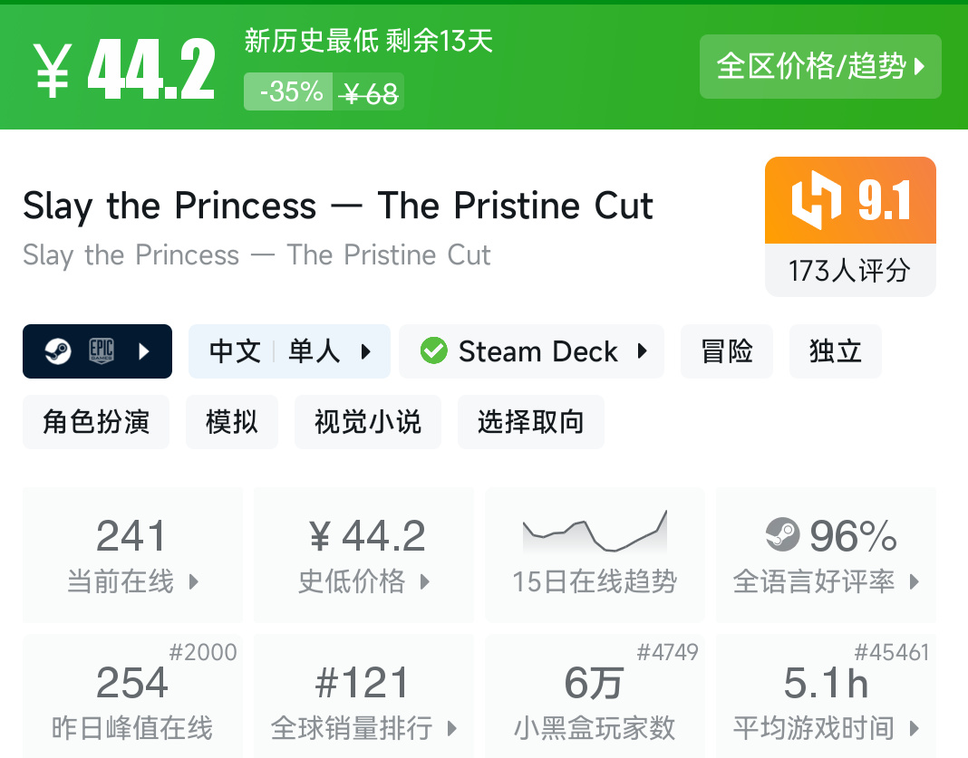The width and height of the screenshot is (968, 758).
Task: Open the 全球销量排行 global sales ranking
Action: (x=363, y=699)
